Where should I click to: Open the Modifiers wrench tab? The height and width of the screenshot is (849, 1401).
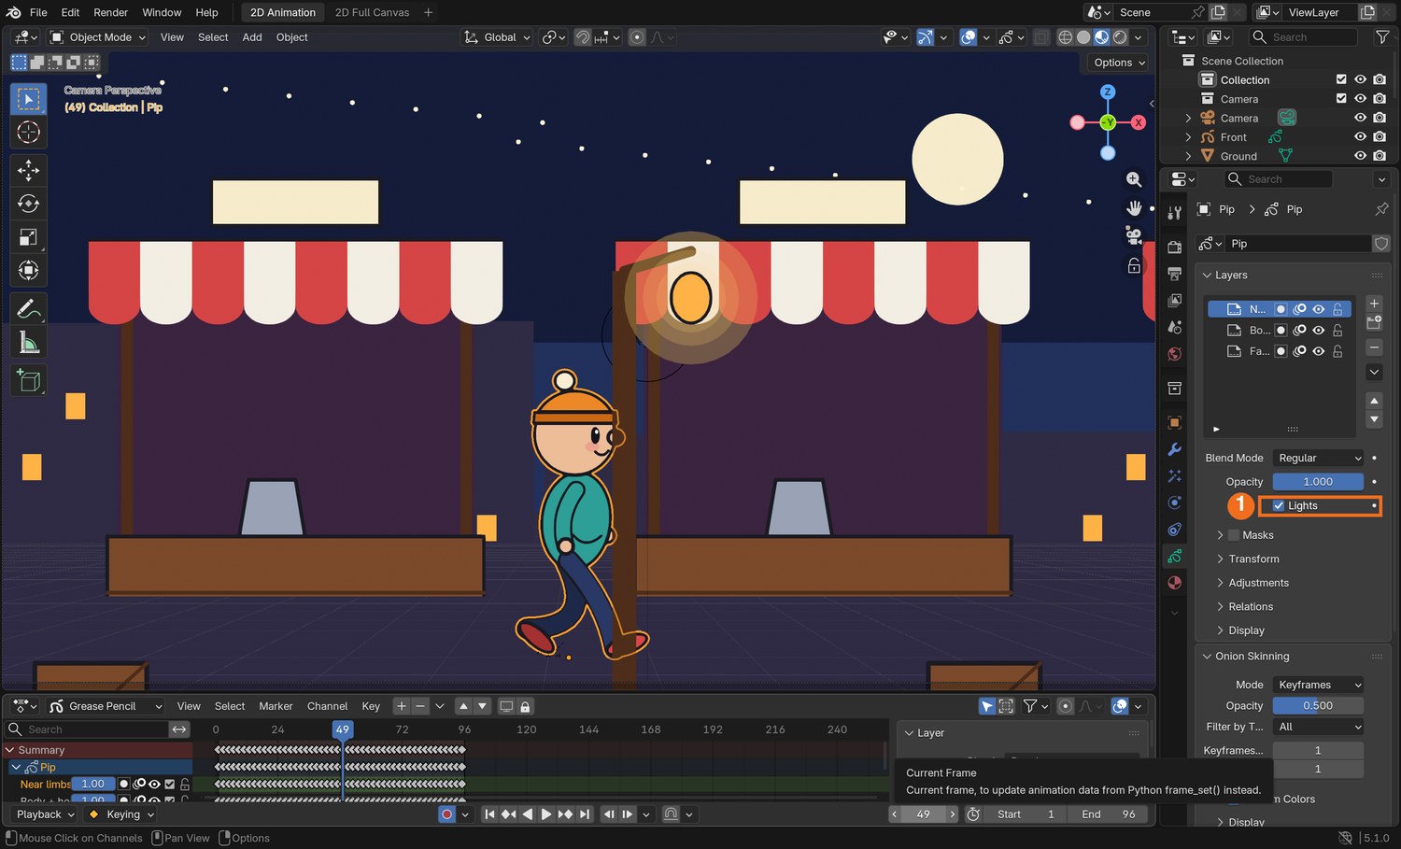click(1175, 449)
